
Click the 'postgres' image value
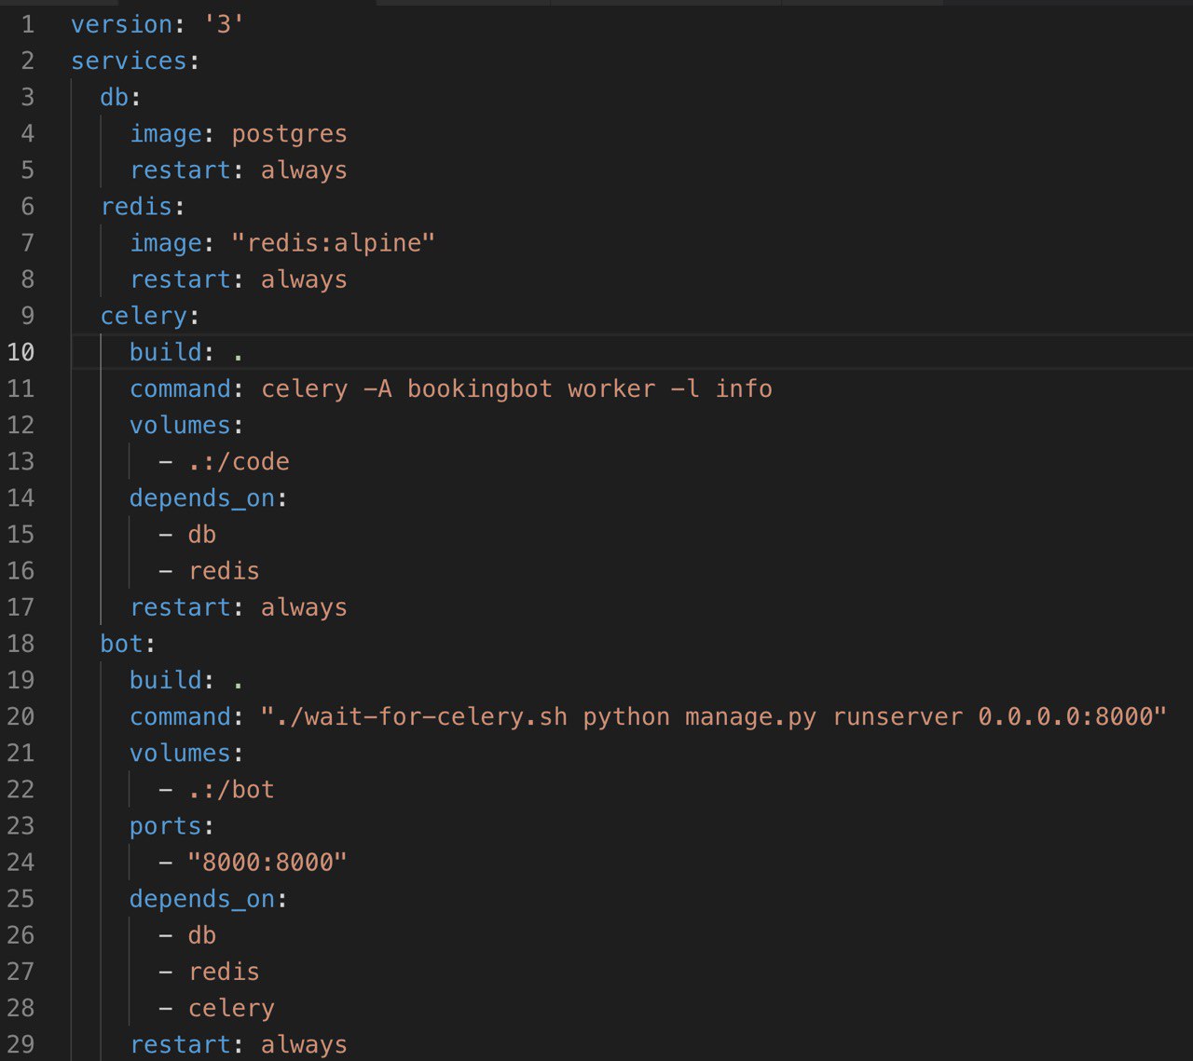pyautogui.click(x=289, y=134)
